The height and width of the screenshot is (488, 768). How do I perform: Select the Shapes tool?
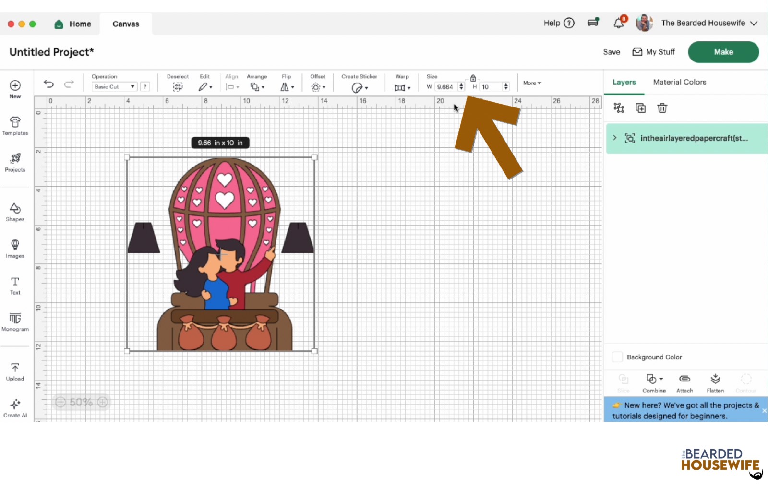tap(15, 211)
